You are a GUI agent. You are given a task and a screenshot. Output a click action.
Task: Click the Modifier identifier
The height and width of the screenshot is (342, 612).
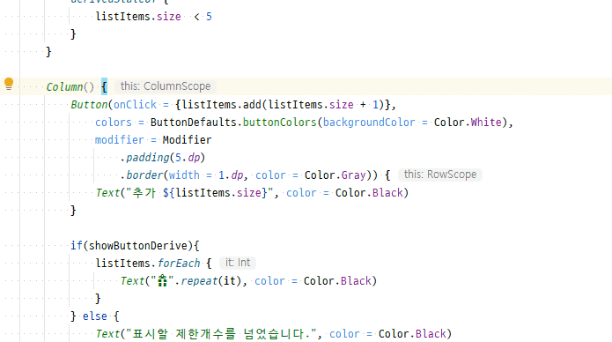tap(187, 140)
